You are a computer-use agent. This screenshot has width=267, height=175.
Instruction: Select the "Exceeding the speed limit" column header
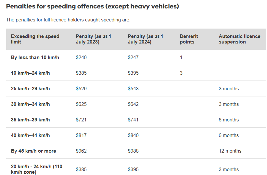point(35,39)
